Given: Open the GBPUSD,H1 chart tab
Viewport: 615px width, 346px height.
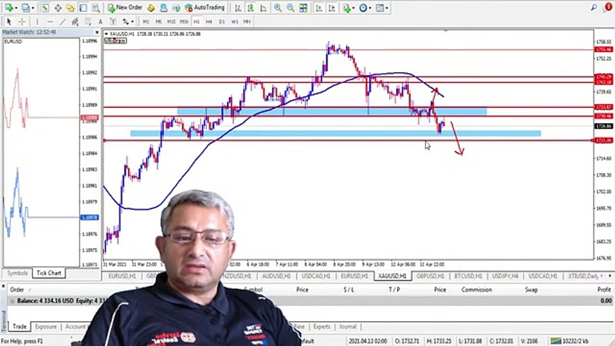Looking at the screenshot, I should (430, 276).
